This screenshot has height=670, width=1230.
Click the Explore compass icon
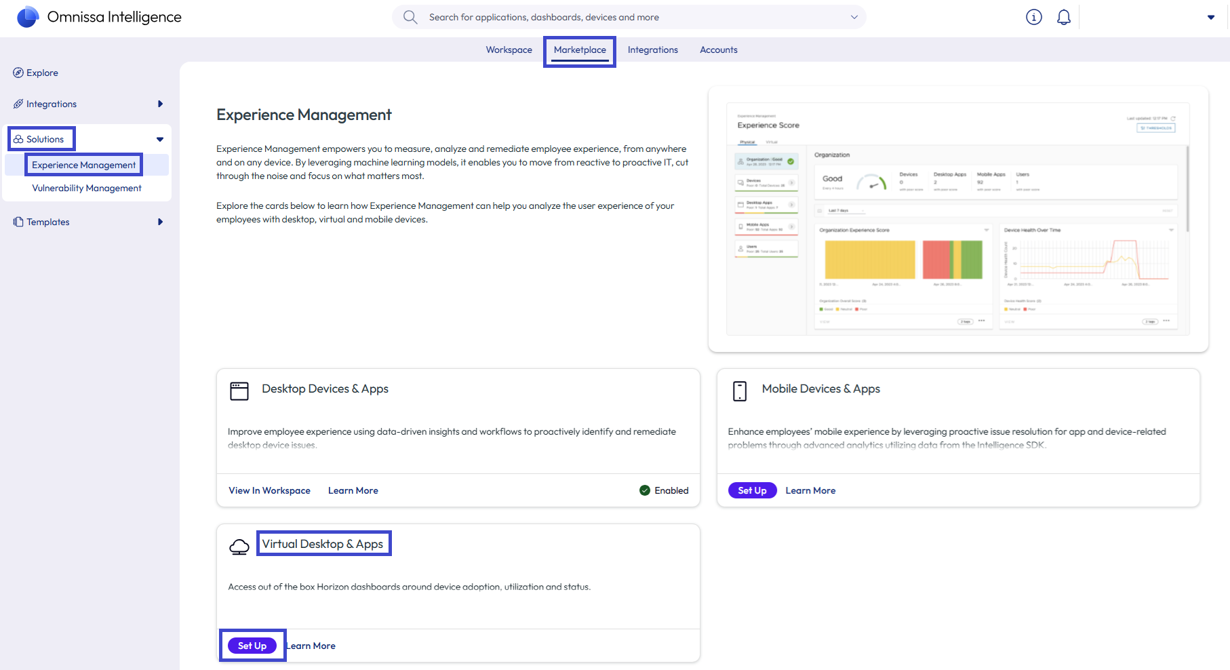18,73
